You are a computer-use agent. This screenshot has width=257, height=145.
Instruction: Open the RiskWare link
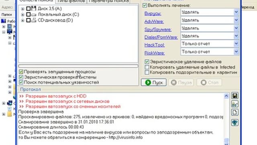pos(155,53)
